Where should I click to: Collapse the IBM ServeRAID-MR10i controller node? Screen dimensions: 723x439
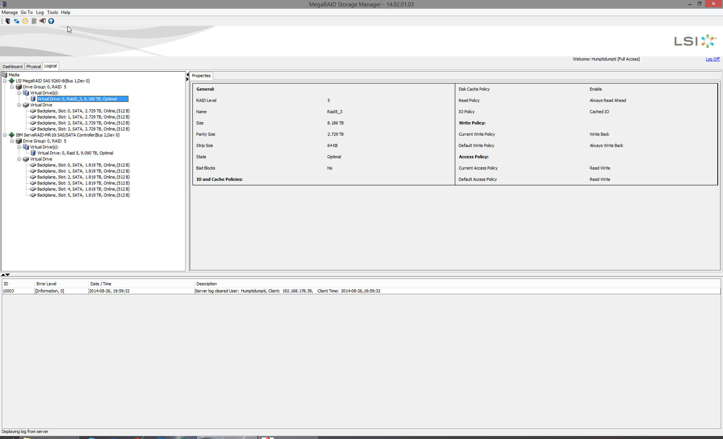[5, 135]
